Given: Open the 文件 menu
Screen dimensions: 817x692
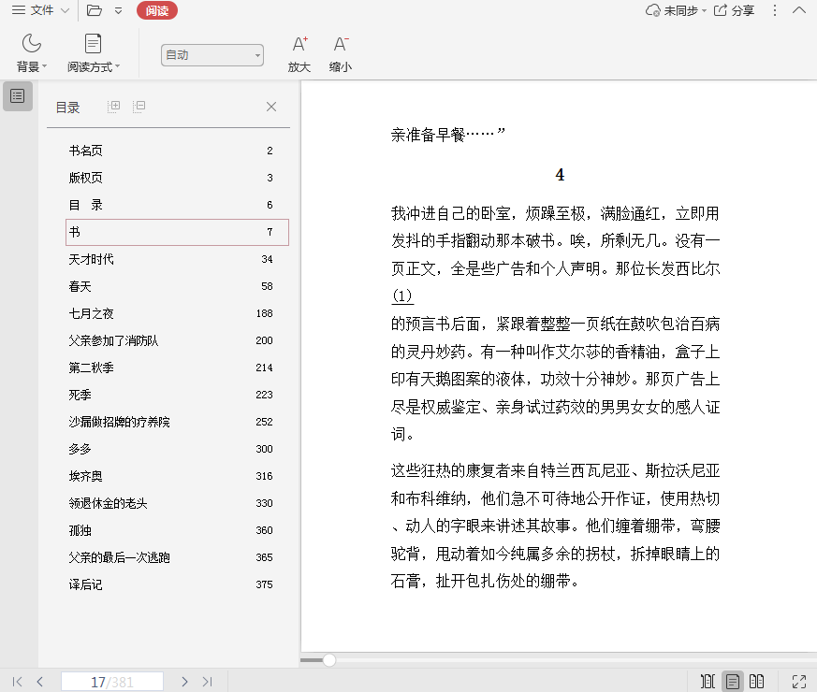Looking at the screenshot, I should [x=40, y=10].
